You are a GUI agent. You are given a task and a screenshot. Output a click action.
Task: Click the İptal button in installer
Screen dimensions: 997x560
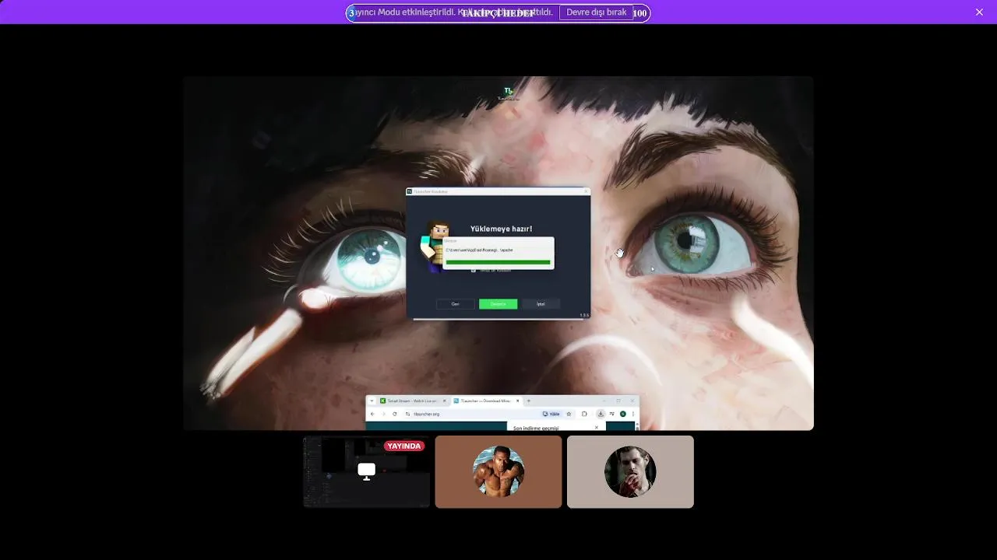(x=541, y=304)
